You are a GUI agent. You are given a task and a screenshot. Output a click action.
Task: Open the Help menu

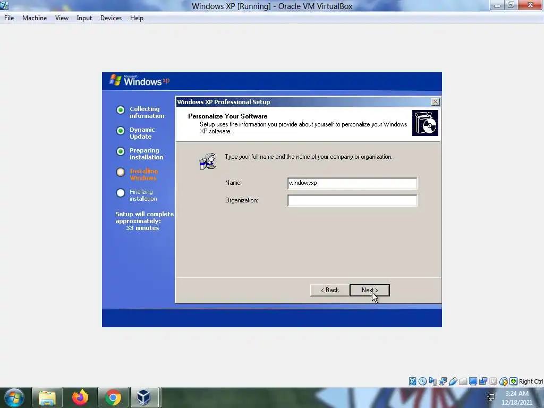pyautogui.click(x=137, y=18)
